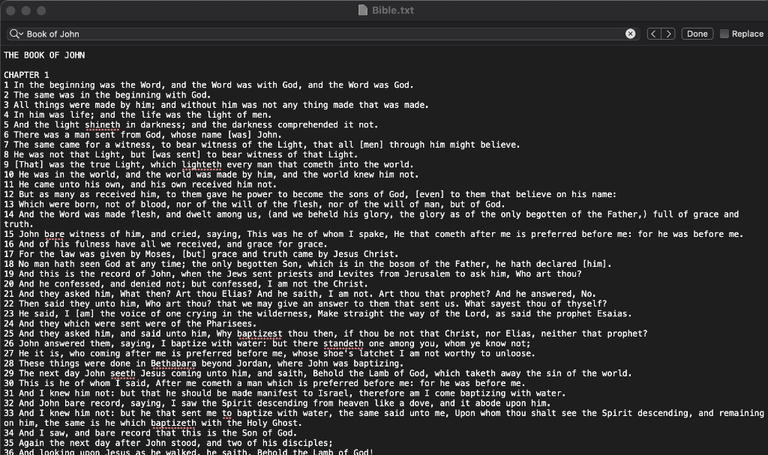Click the green full-screen window control

[40, 10]
